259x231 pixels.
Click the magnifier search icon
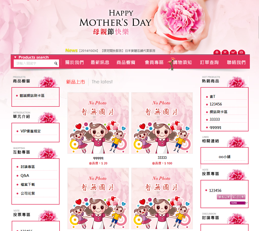click(x=56, y=63)
